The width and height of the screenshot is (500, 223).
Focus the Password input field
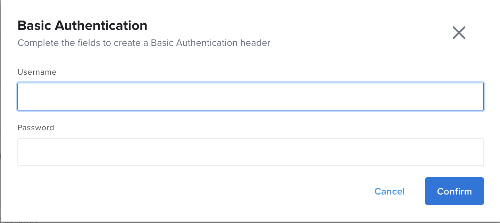tap(251, 152)
